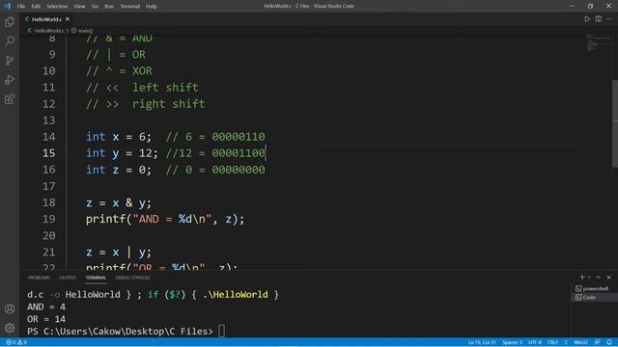618x347 pixels.
Task: Open the editor More Actions ellipsis
Action: click(609, 19)
